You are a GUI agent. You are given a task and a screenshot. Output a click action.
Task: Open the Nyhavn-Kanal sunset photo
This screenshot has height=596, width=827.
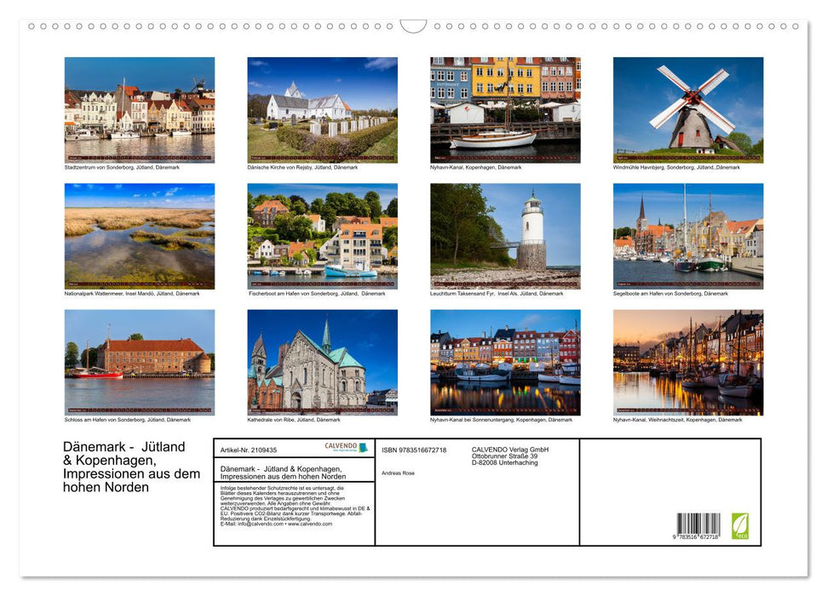(504, 361)
